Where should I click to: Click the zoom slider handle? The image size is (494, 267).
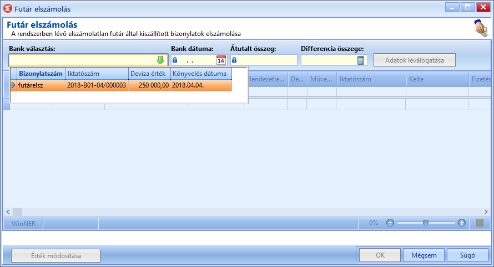426,223
